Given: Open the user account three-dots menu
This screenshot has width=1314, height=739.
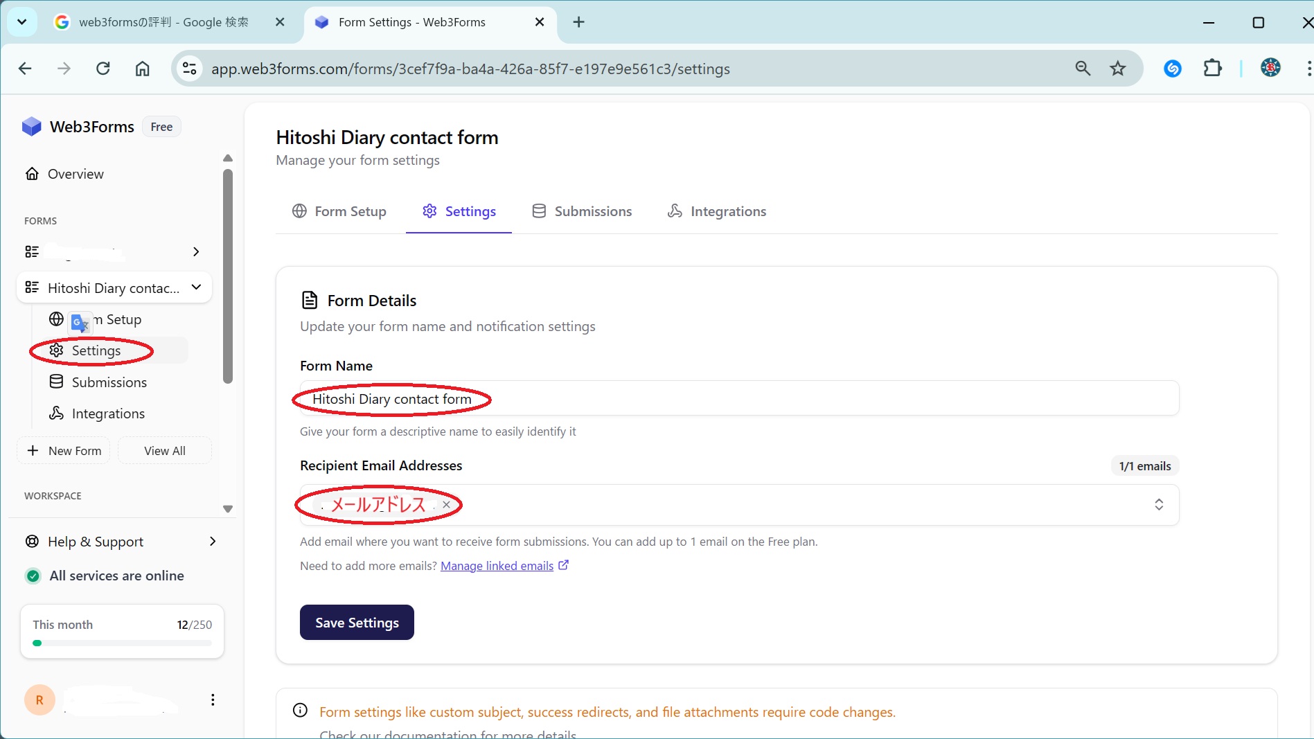Looking at the screenshot, I should click(213, 700).
